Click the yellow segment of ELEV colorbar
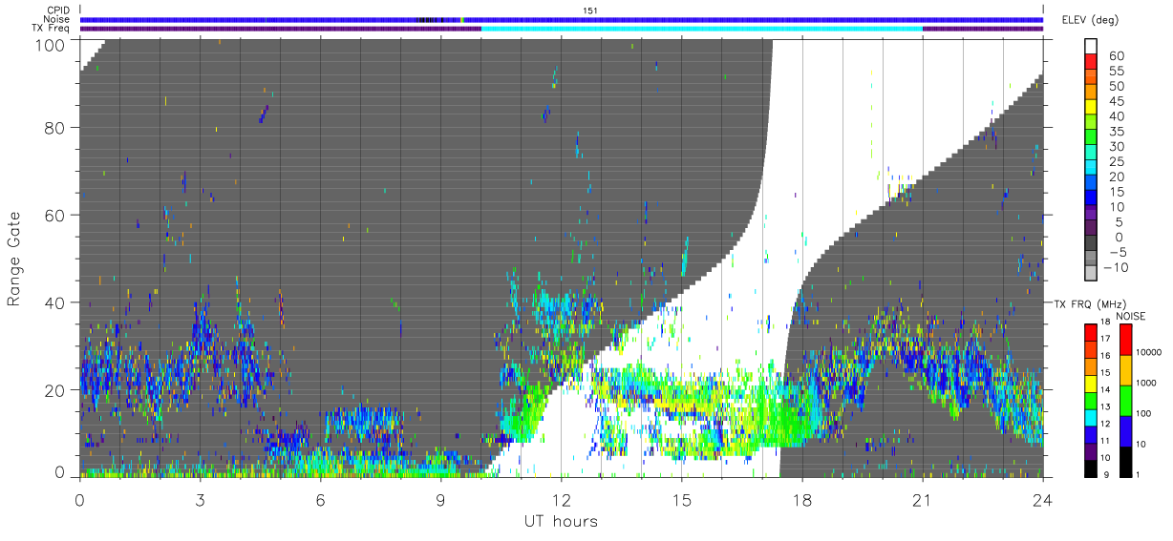The height and width of the screenshot is (541, 1173). [x=1091, y=109]
